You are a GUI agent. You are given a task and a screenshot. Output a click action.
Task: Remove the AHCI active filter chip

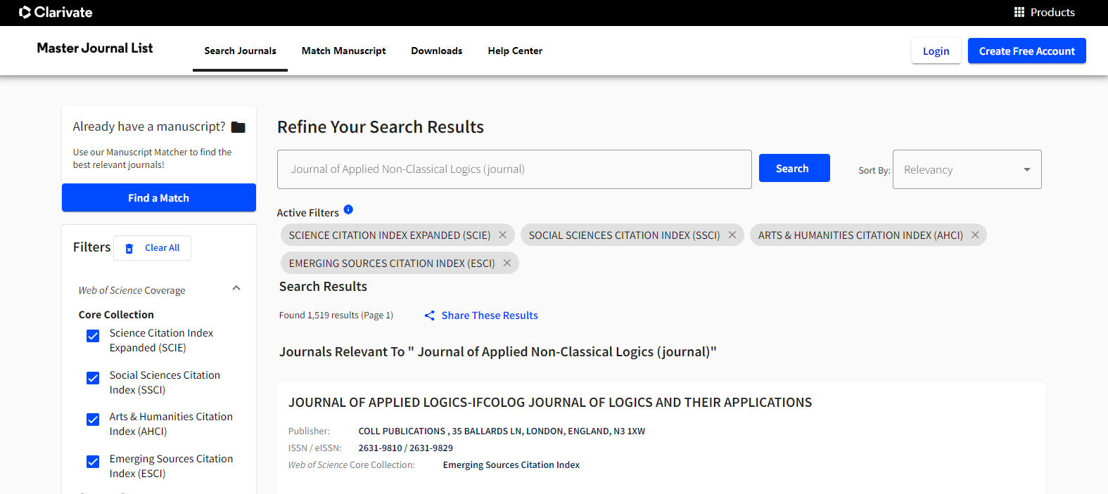(x=975, y=235)
